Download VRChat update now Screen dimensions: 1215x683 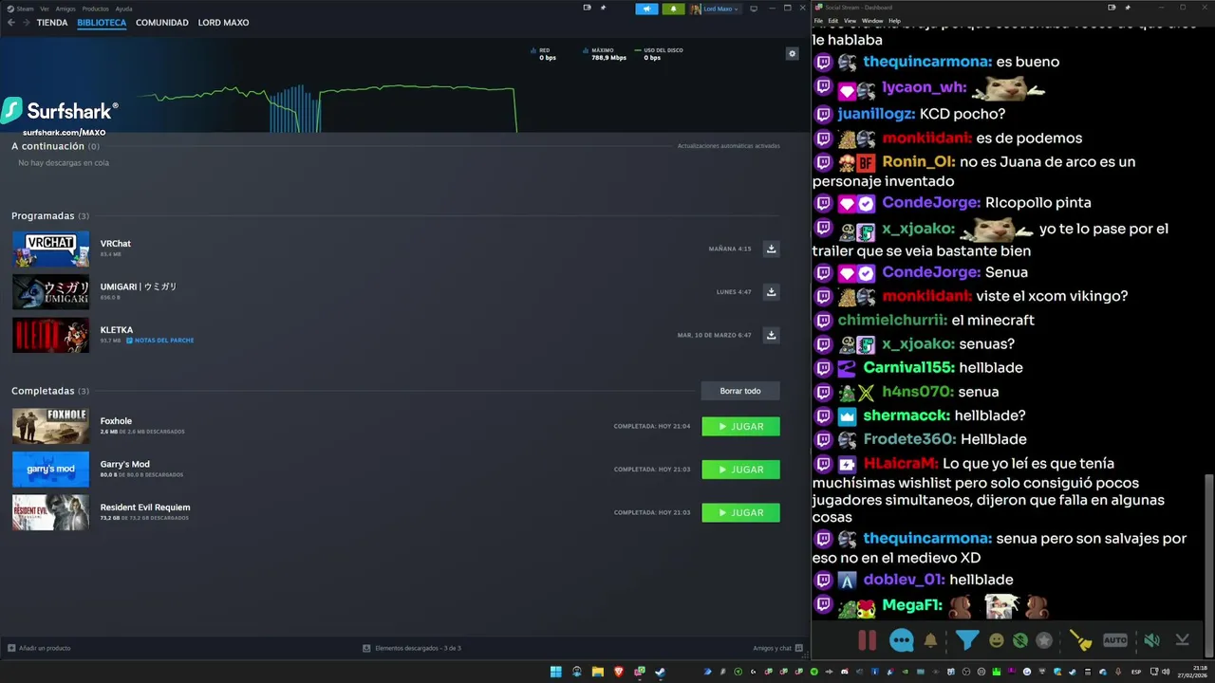point(772,249)
